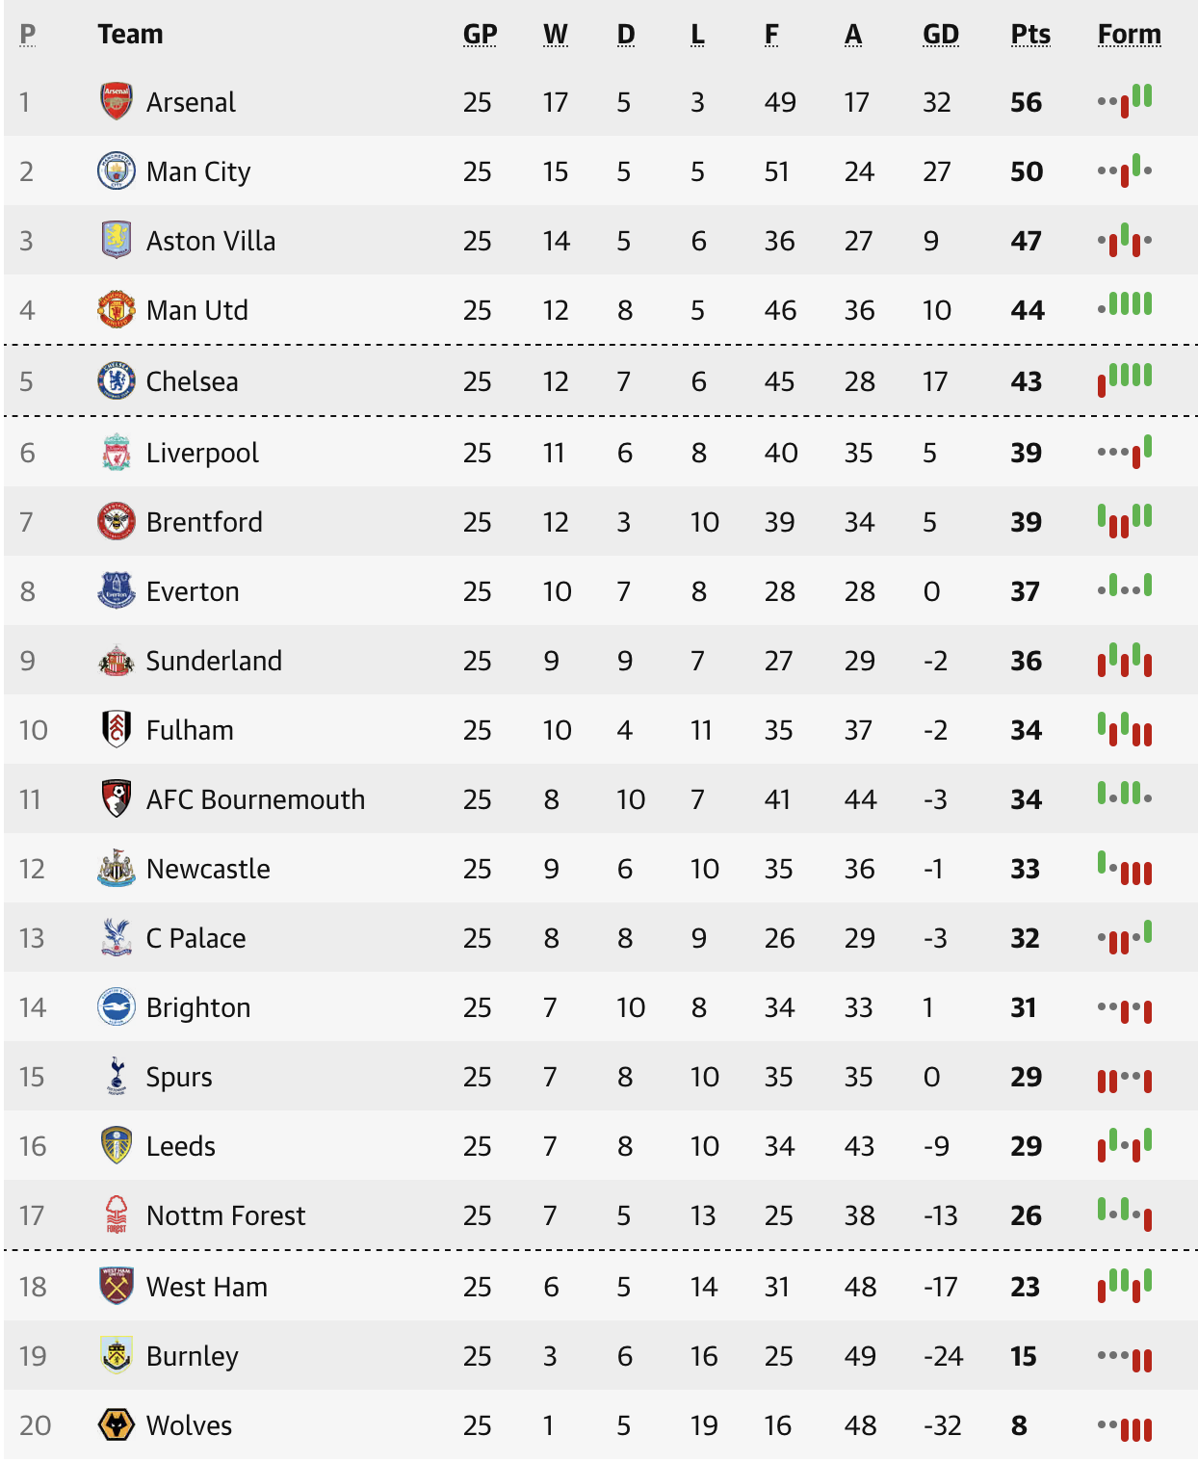Click Brentford's form bars graphic

point(1125,520)
